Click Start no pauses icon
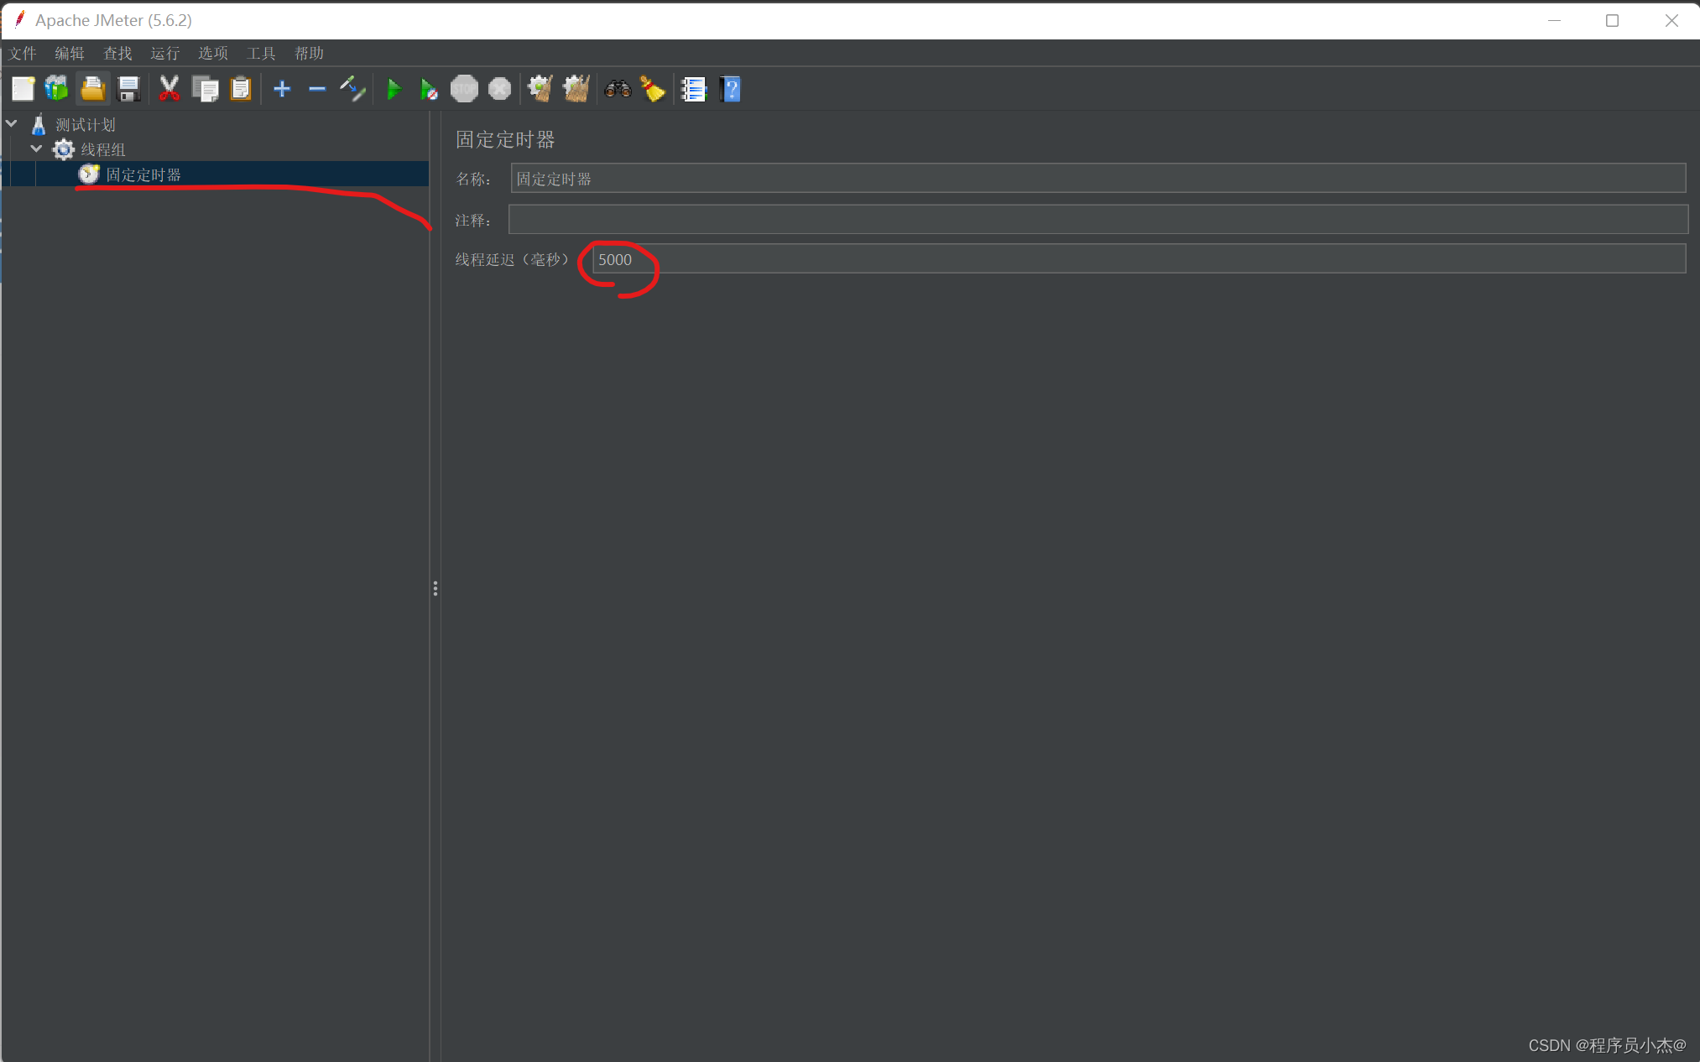The height and width of the screenshot is (1062, 1700). [429, 89]
